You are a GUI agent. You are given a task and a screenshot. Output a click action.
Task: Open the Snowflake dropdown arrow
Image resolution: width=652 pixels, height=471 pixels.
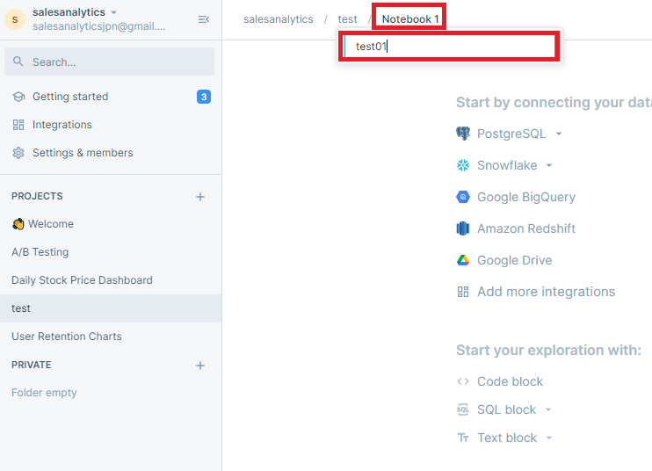[x=549, y=166]
